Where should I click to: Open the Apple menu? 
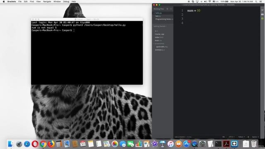[4, 2]
